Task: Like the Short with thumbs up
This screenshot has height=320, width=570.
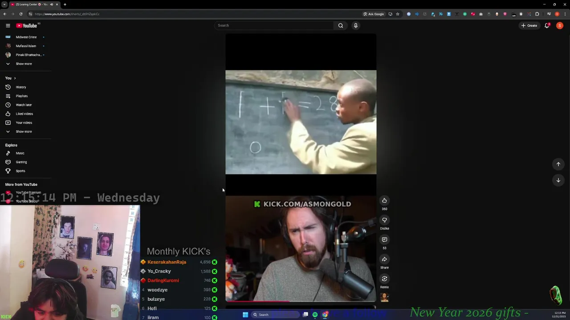Action: [384, 200]
